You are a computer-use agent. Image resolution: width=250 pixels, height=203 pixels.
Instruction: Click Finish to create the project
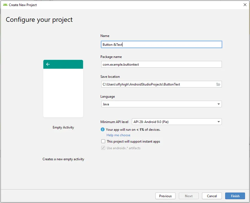coord(235,196)
